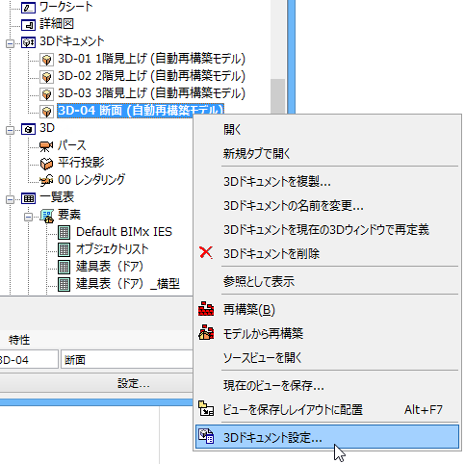This screenshot has height=464, width=465.
Task: Click the 再構築(B) red bricks icon
Action: [x=206, y=309]
